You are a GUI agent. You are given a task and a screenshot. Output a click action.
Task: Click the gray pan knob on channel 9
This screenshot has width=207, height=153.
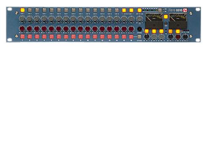click(80, 19)
